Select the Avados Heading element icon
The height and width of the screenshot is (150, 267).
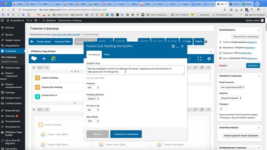[x=38, y=78]
